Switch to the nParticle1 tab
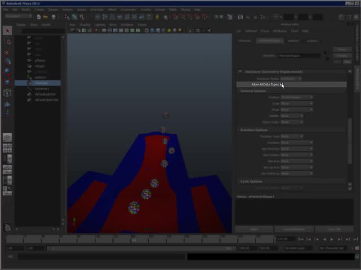 pos(245,41)
